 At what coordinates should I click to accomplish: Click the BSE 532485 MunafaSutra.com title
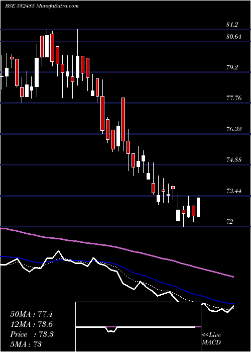42,6
